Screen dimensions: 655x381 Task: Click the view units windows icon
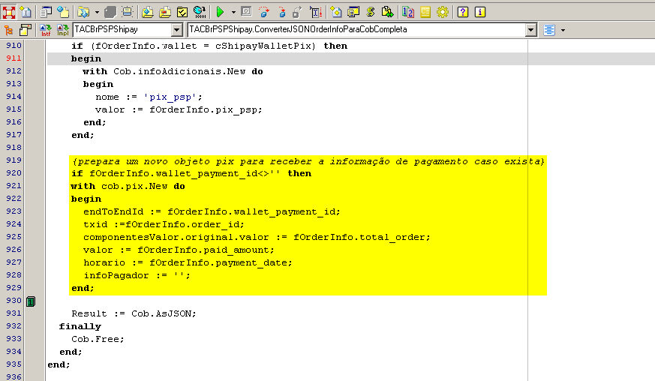(x=353, y=12)
